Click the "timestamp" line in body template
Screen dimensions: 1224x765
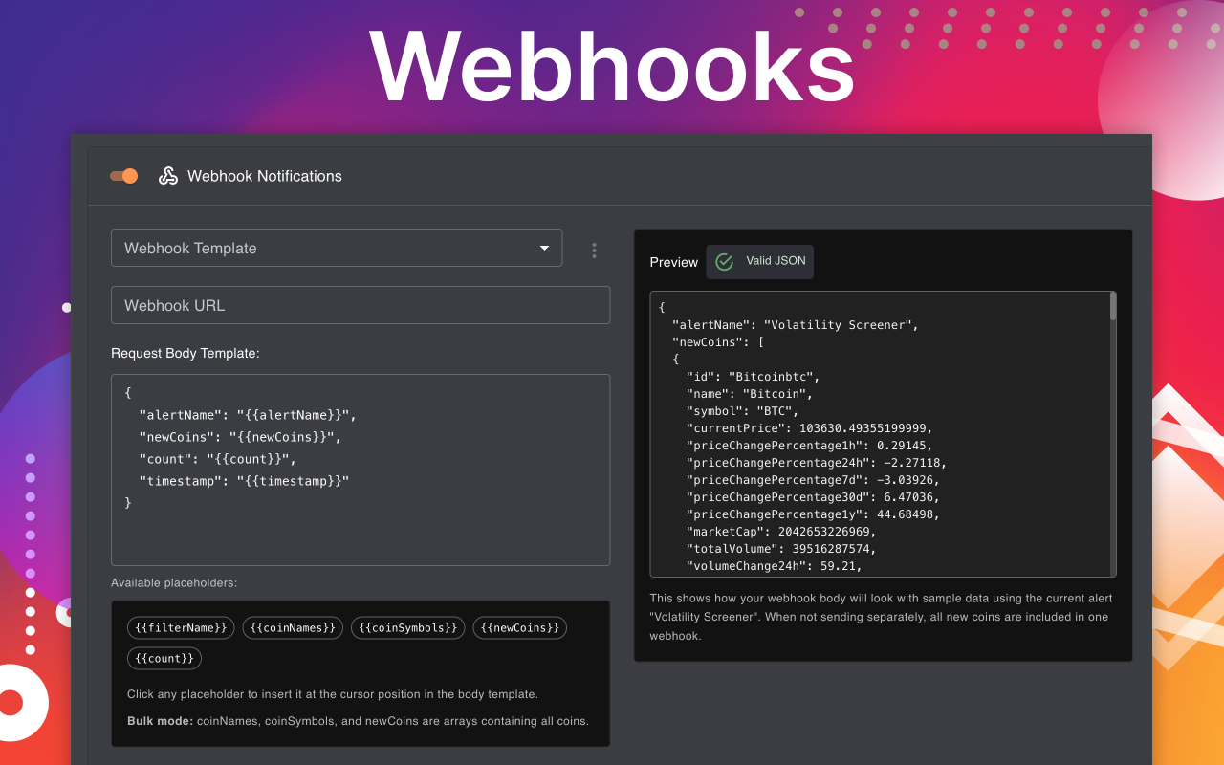(x=244, y=481)
